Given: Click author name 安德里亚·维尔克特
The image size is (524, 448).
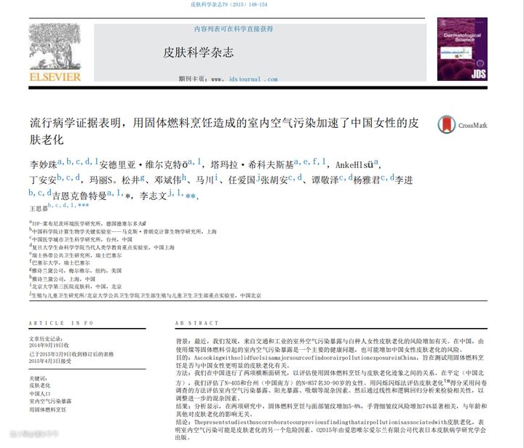Looking at the screenshot, I should click(143, 164).
